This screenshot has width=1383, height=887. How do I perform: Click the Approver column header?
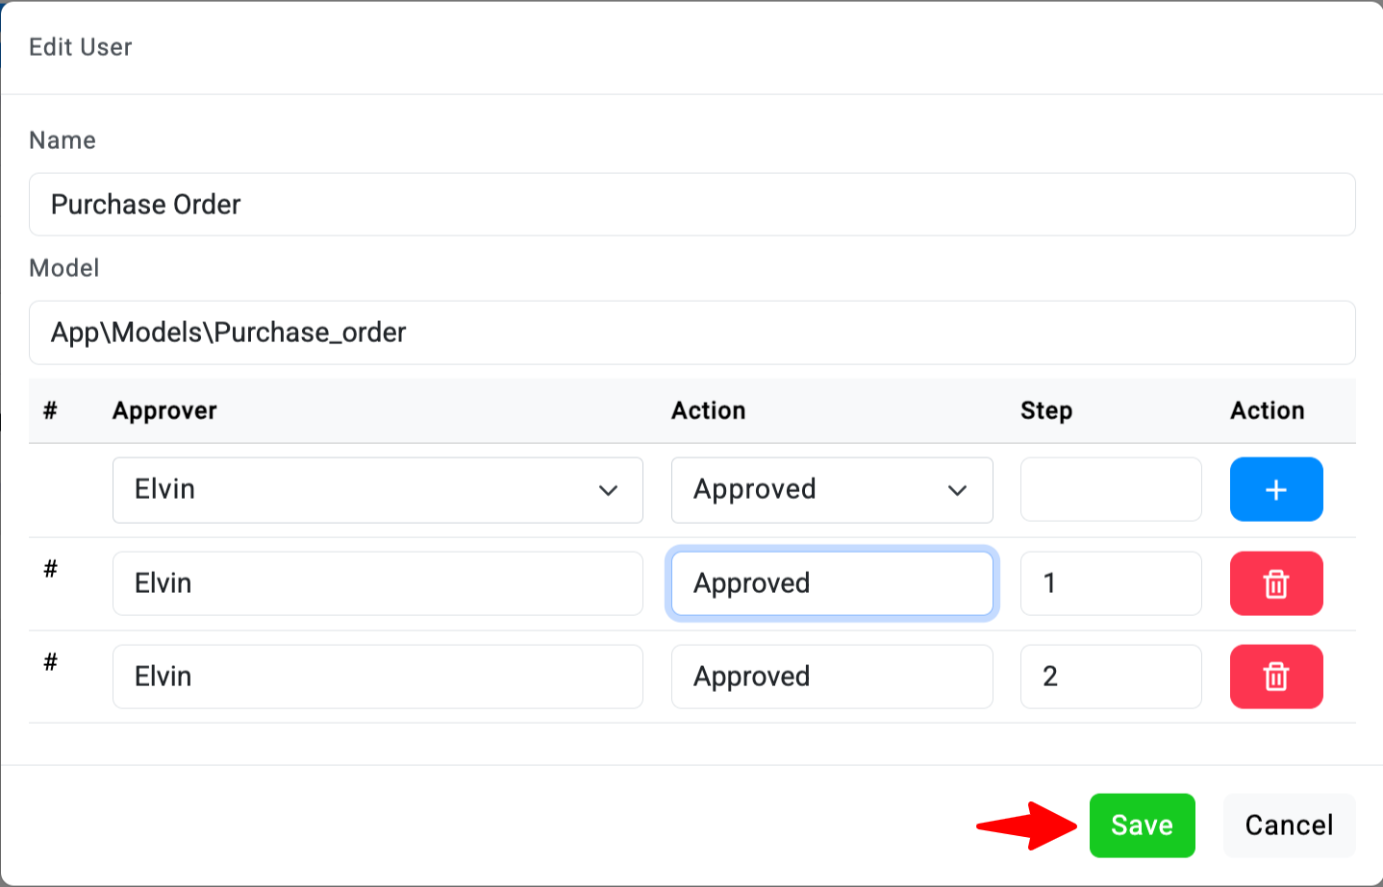[x=164, y=410]
